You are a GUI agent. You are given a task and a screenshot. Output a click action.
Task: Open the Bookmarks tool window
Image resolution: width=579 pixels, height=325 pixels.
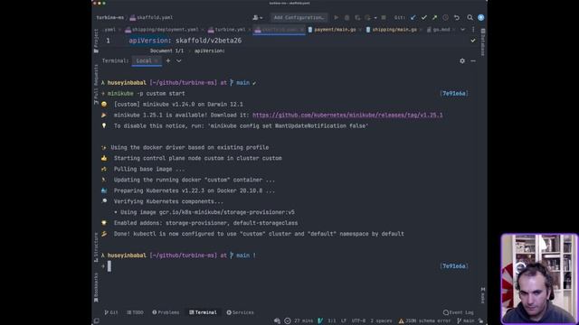coord(97,287)
